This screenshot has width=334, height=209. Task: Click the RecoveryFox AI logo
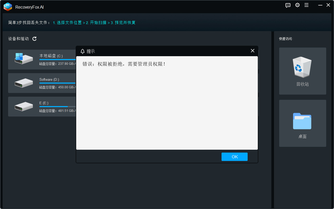(8, 7)
